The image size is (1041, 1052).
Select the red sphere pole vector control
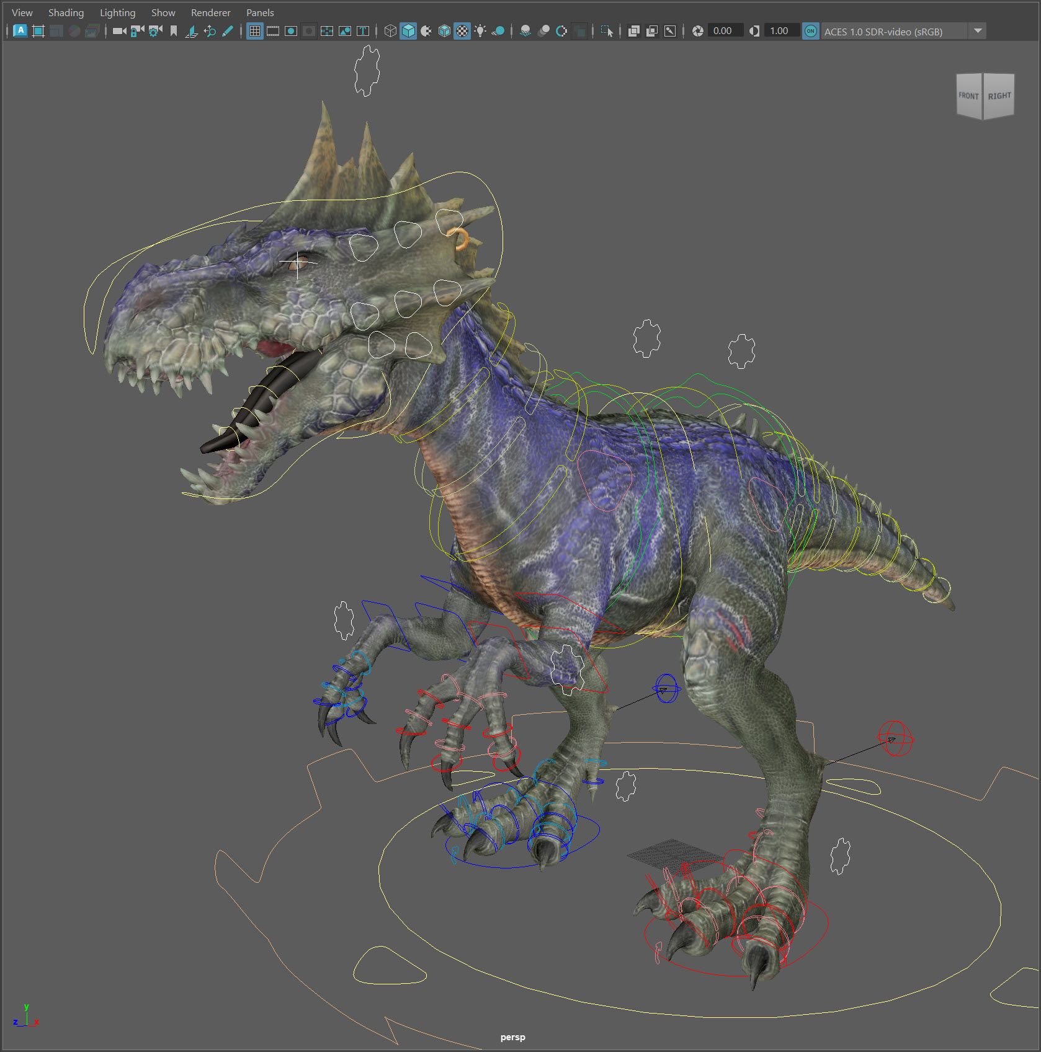click(x=895, y=738)
